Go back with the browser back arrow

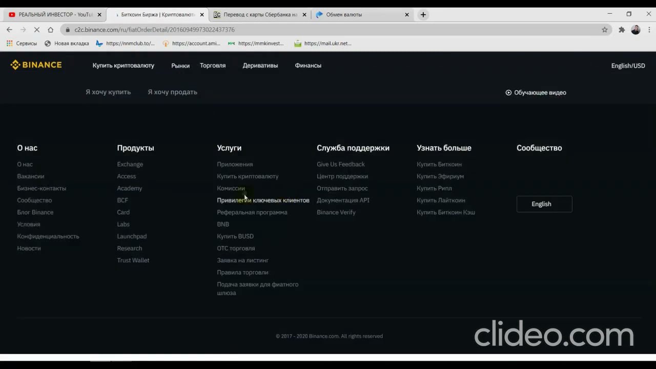[9, 30]
